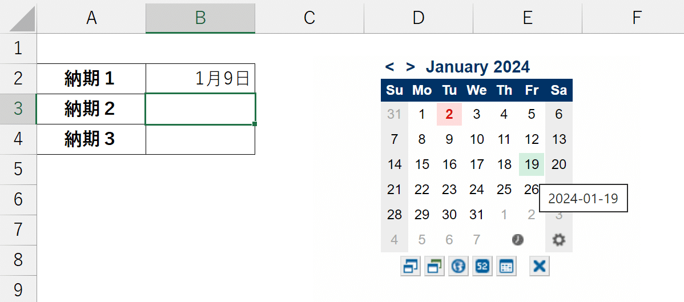The height and width of the screenshot is (302, 684).
Task: Select empty cell B4 beside 納期３
Action: 200,139
